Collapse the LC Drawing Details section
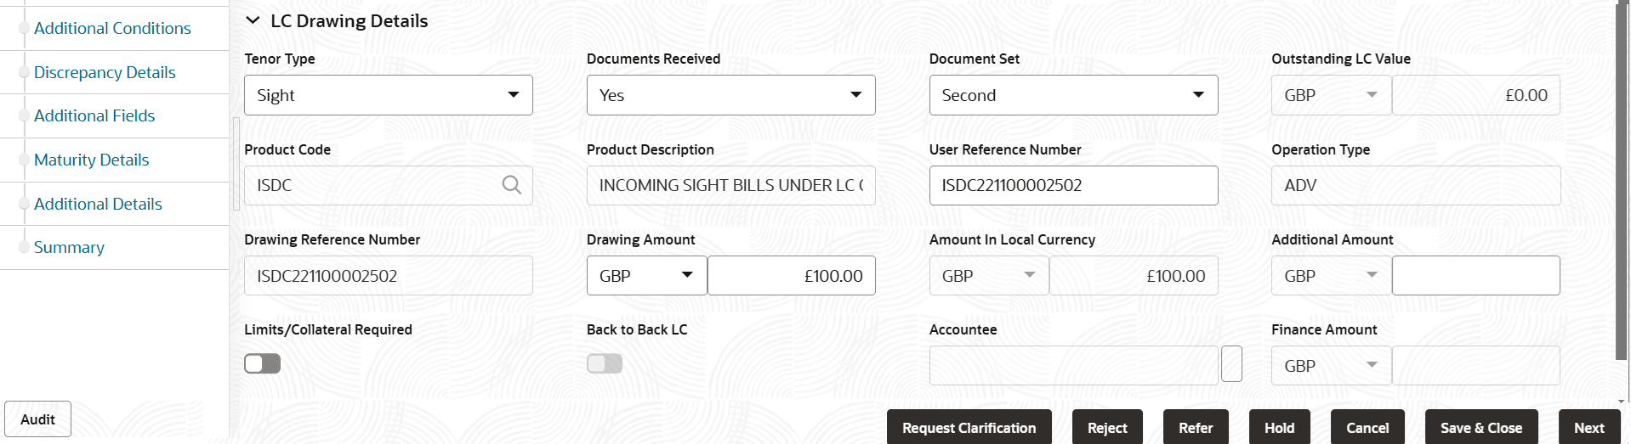1631x444 pixels. pos(253,21)
